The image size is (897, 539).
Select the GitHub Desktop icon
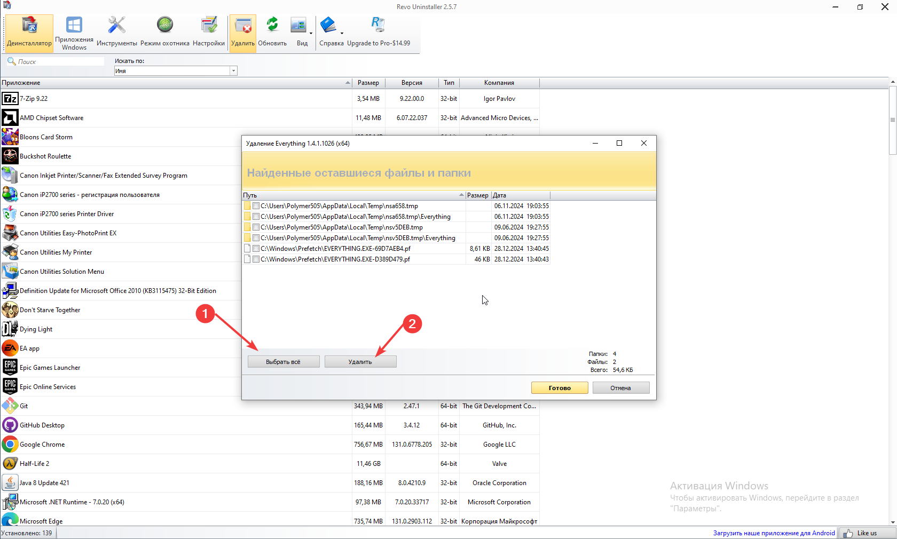10,425
